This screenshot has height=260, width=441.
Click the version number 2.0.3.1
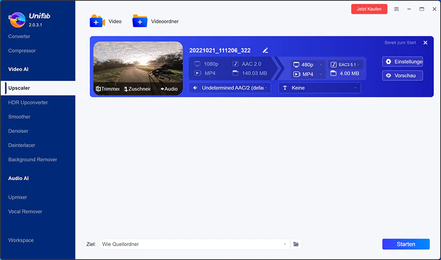tap(35, 25)
